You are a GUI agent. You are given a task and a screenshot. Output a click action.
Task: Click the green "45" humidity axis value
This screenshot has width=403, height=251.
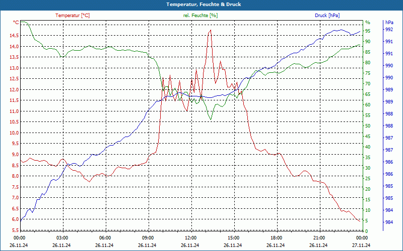[368, 137]
